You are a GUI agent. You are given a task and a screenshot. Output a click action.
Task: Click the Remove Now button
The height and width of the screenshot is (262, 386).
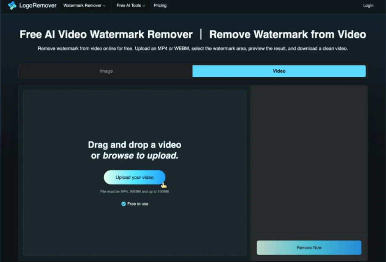click(x=309, y=247)
